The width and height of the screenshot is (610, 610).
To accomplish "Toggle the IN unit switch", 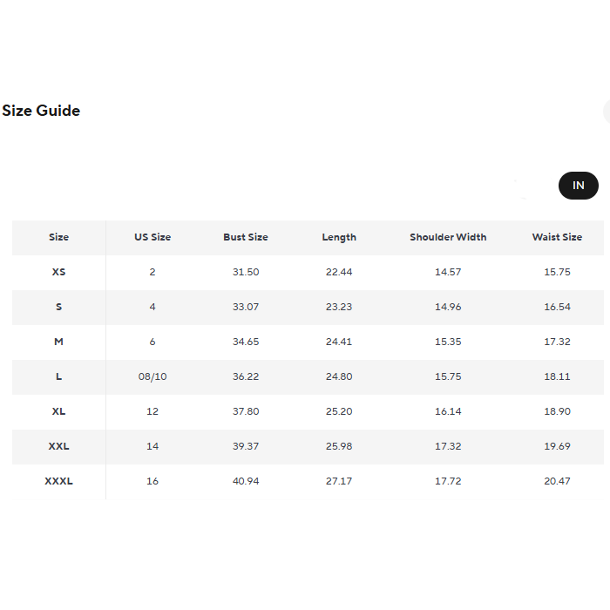I will coord(578,186).
